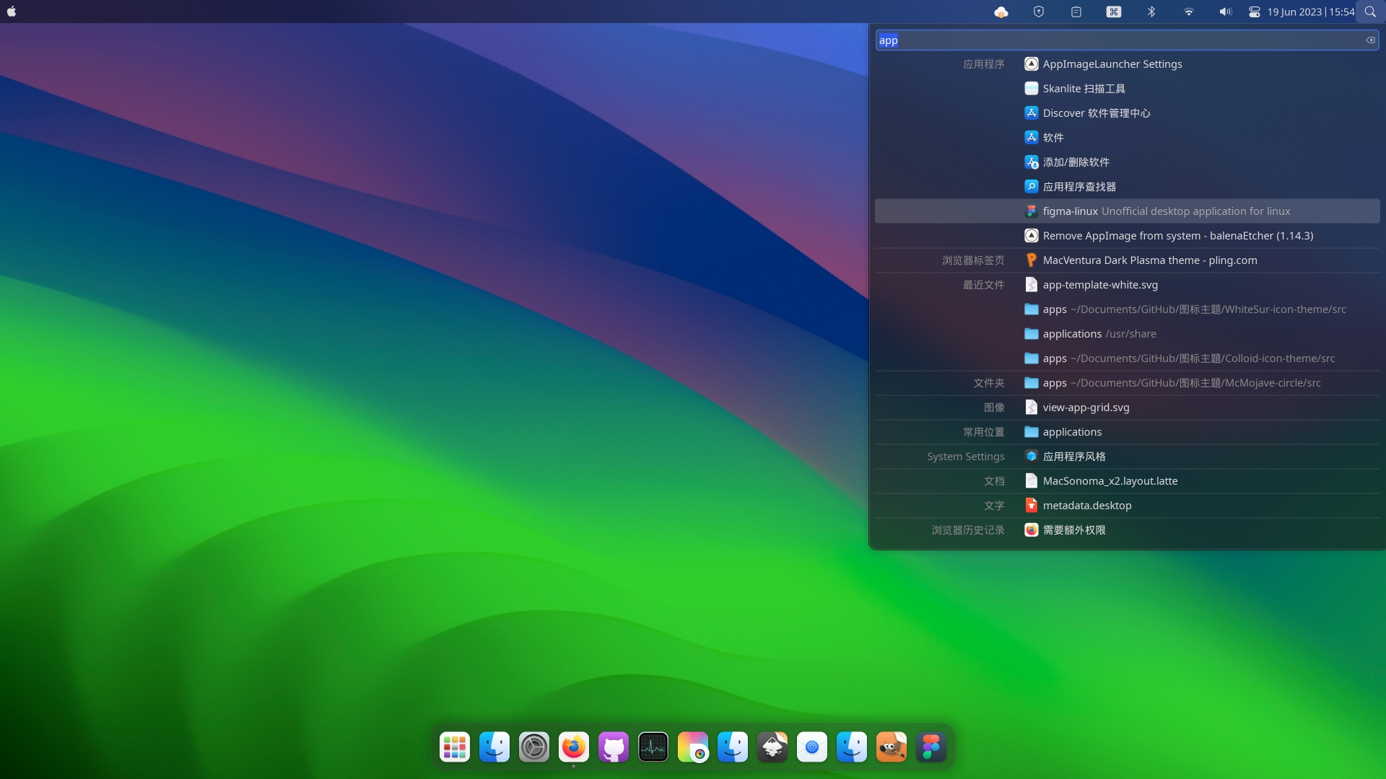Open the volume speaker icon
The width and height of the screenshot is (1386, 779).
coord(1226,12)
